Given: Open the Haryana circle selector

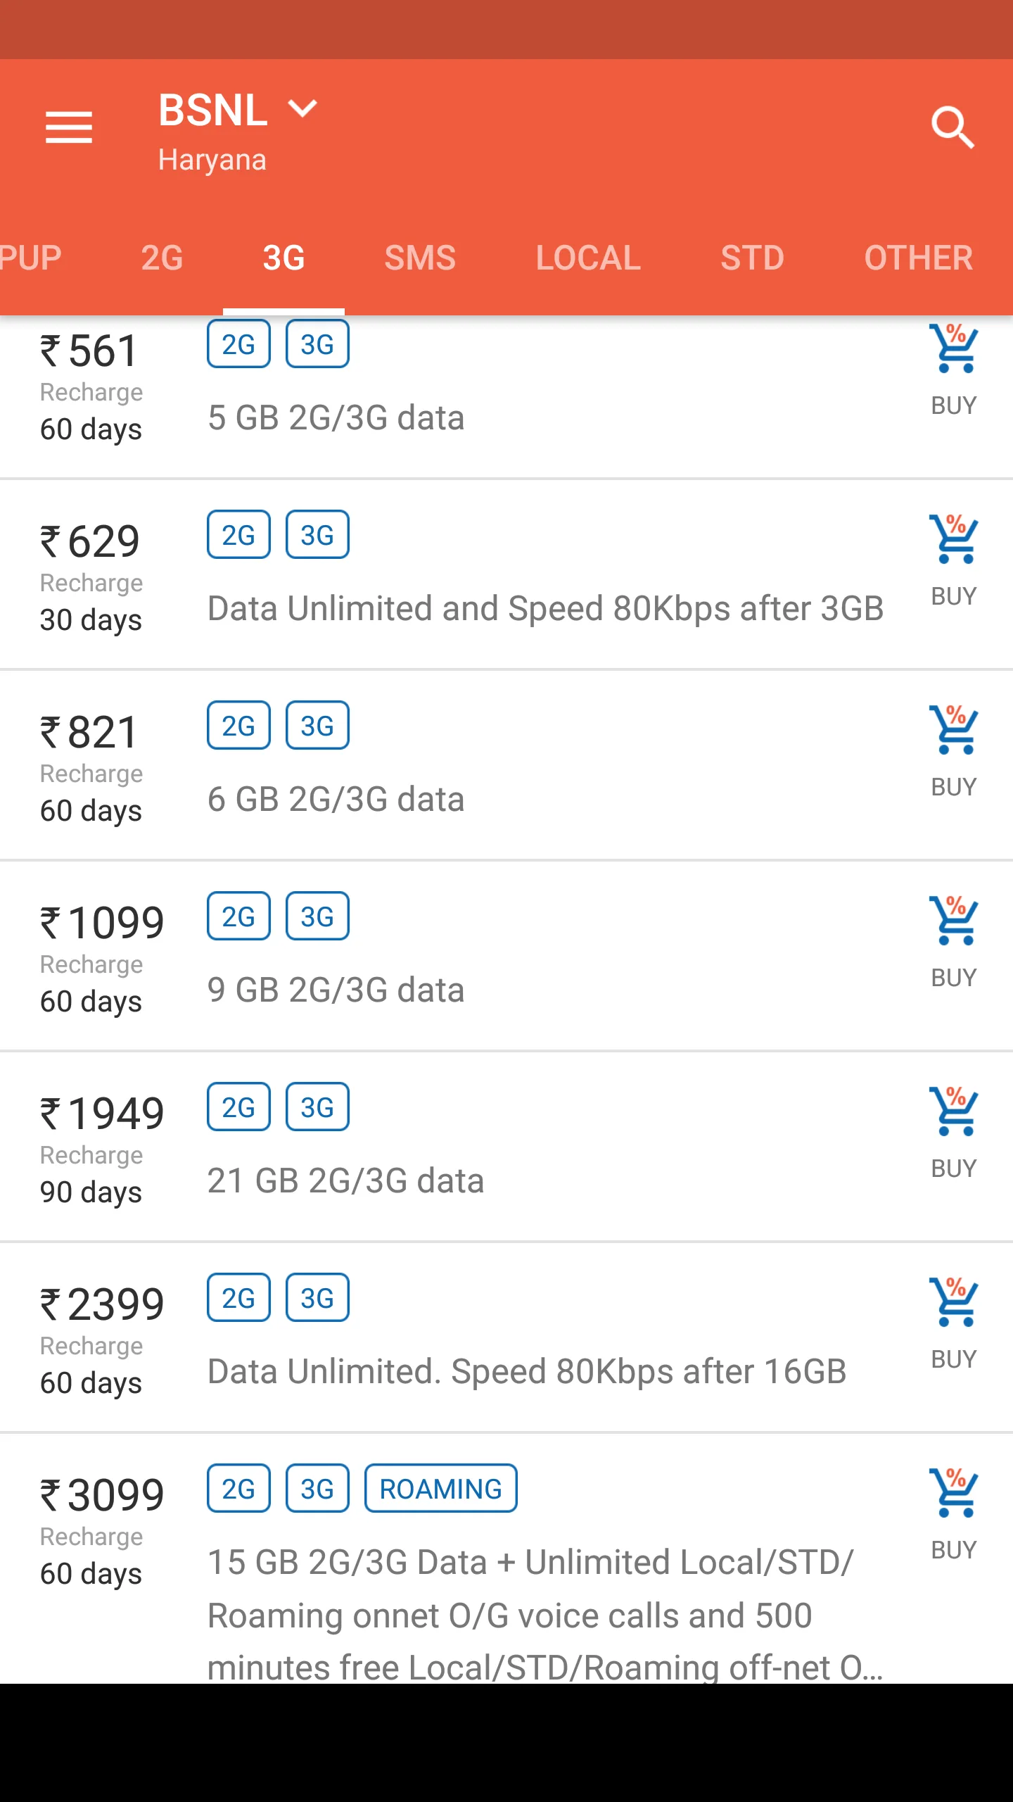Looking at the screenshot, I should tap(212, 160).
